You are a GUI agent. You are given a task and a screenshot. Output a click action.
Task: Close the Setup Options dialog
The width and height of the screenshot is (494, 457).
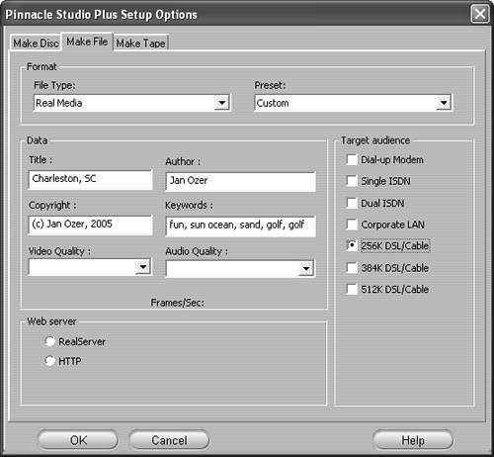[480, 14]
